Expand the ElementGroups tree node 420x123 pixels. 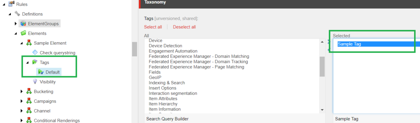[16, 24]
